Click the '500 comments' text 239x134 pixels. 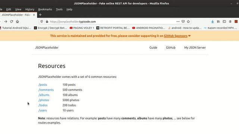click(72, 90)
